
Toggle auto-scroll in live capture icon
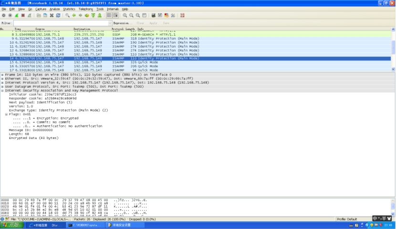pos(115,15)
